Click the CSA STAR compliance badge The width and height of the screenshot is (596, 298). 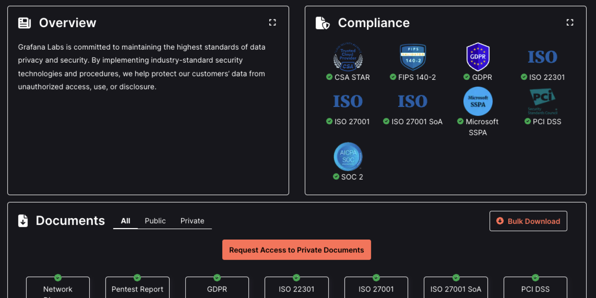point(348,57)
